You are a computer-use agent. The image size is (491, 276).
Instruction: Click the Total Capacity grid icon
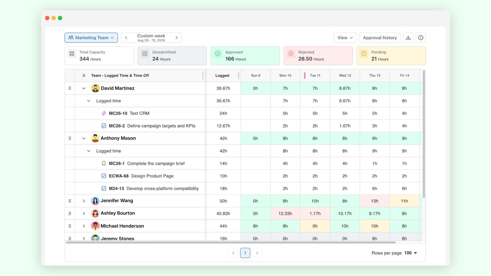72,54
